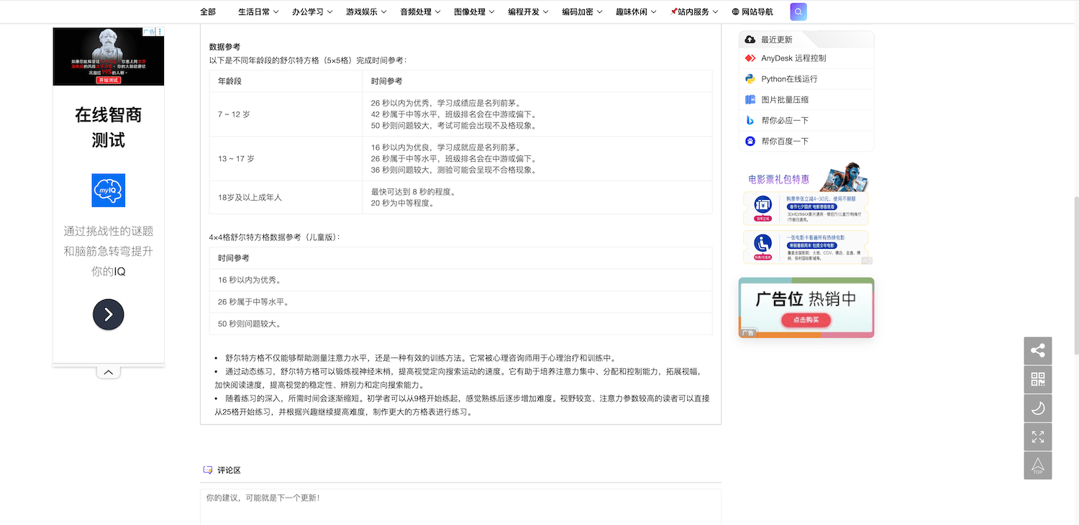Collapse the left ad panel with chevron

click(x=108, y=372)
